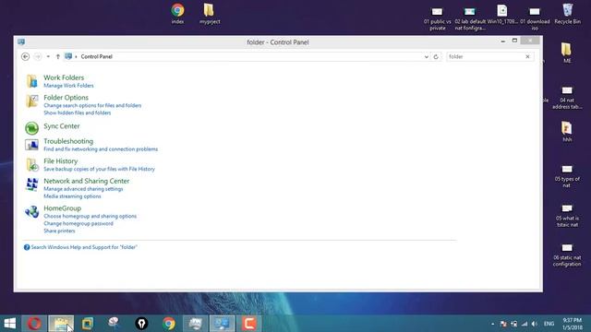Viewport: 591px width, 332px height.
Task: Open the HomeGroup icon
Action: [x=31, y=212]
